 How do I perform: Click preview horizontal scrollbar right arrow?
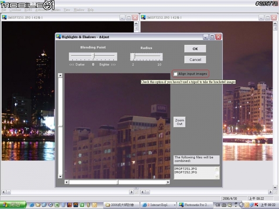pos(168,182)
